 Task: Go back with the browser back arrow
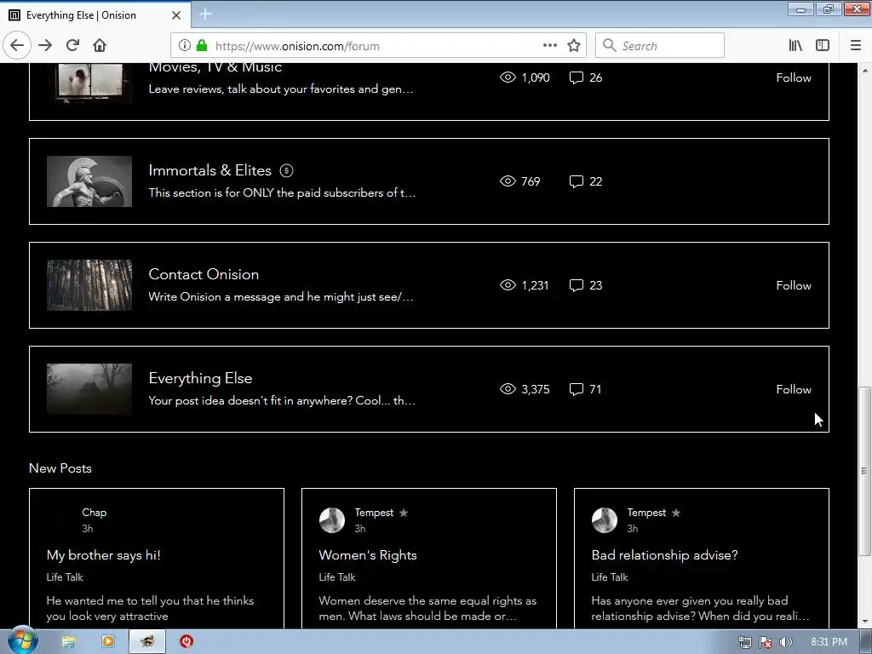point(17,46)
